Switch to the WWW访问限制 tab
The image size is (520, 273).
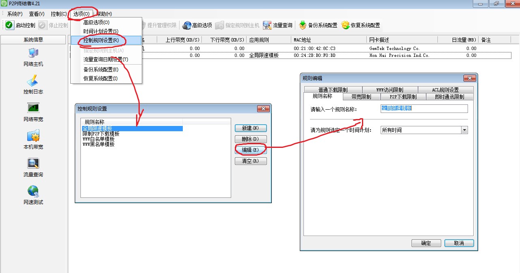click(x=390, y=90)
